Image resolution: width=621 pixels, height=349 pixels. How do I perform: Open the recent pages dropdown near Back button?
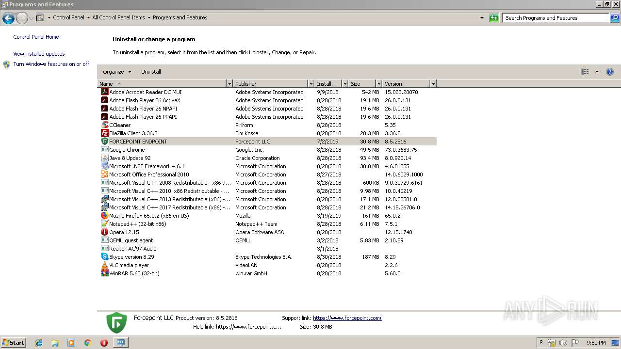pos(31,18)
